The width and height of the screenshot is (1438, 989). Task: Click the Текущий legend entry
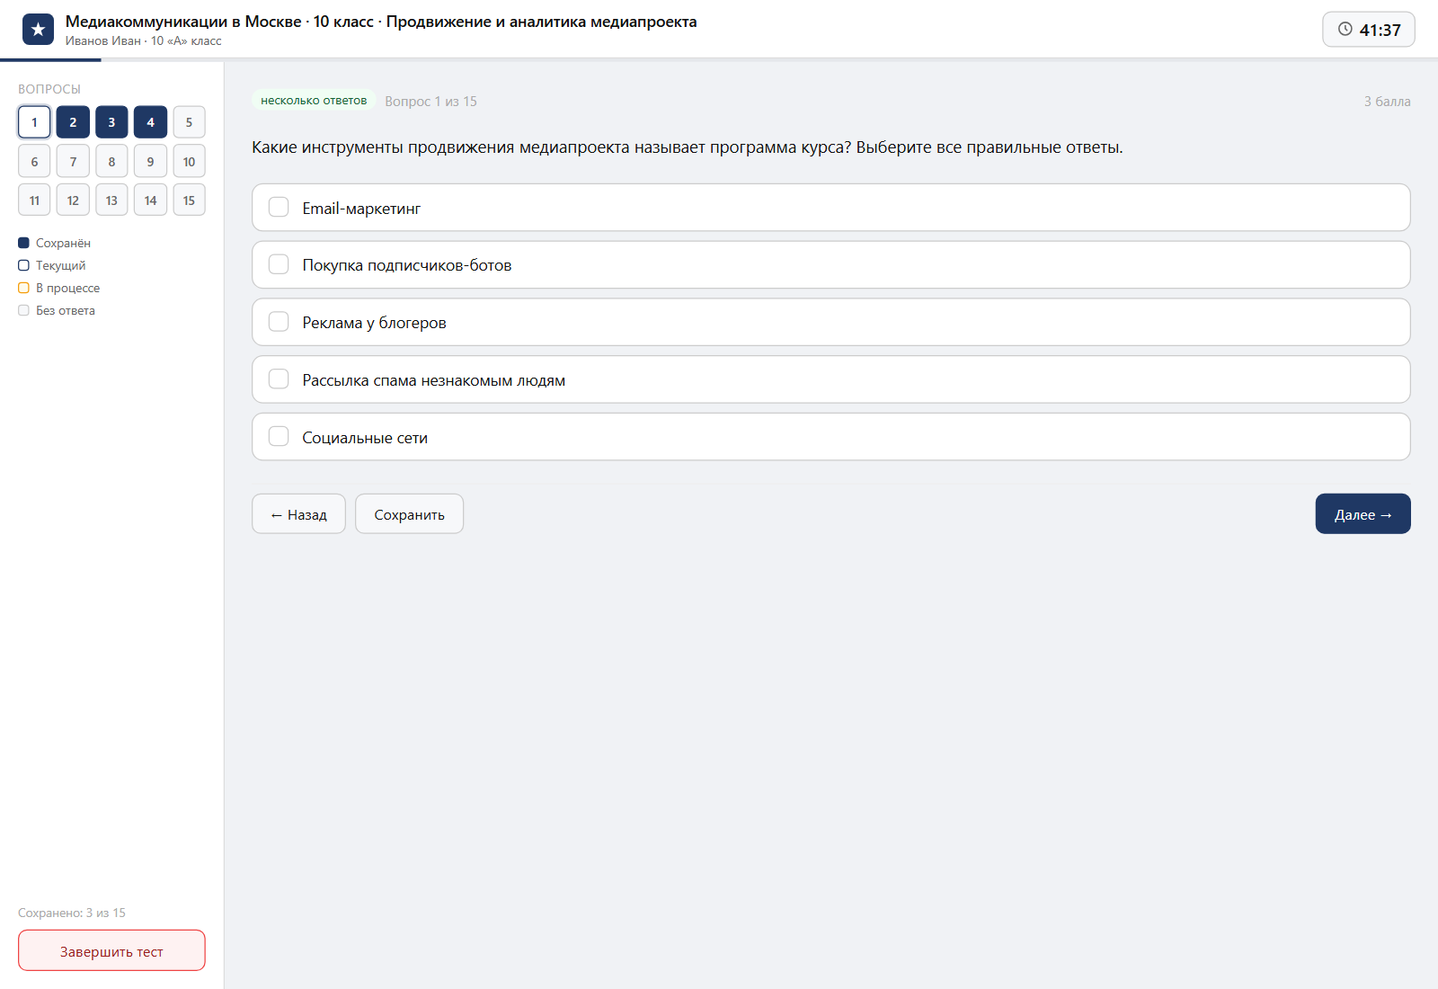52,265
